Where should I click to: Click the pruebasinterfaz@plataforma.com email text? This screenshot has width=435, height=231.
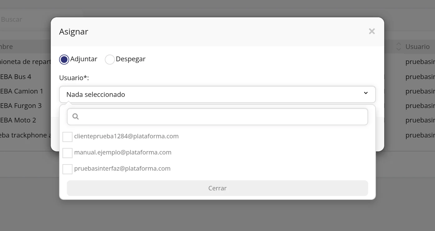coord(122,168)
